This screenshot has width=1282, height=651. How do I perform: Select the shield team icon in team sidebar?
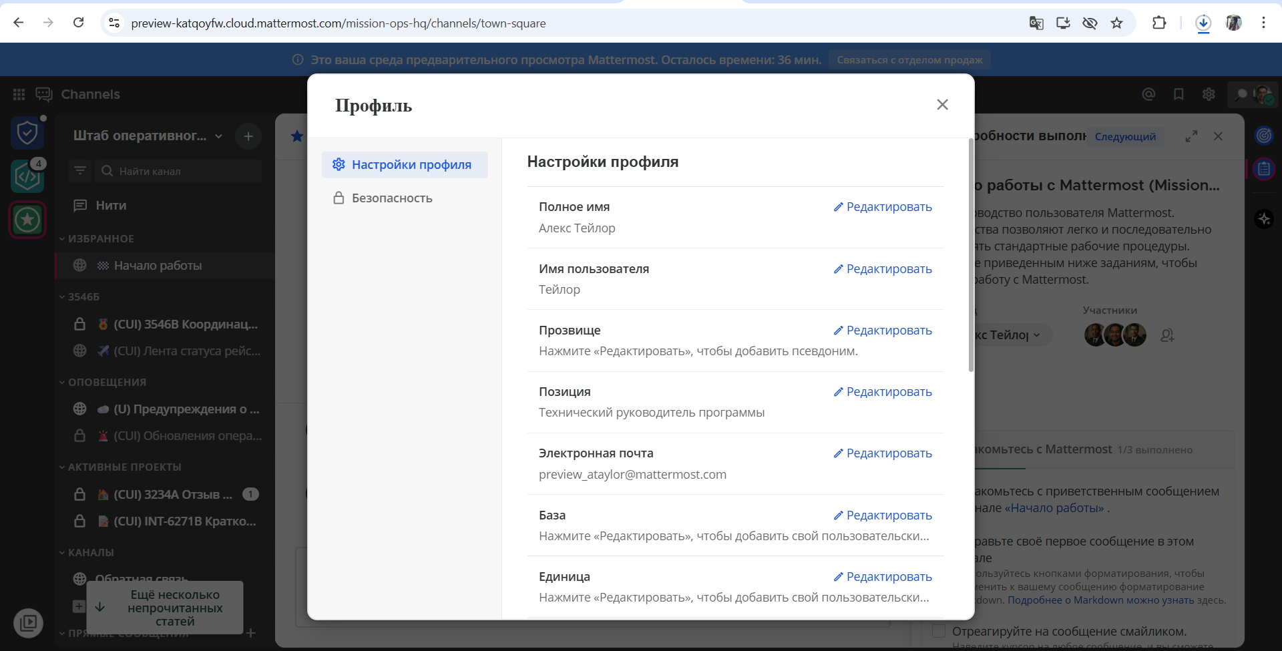pyautogui.click(x=27, y=132)
